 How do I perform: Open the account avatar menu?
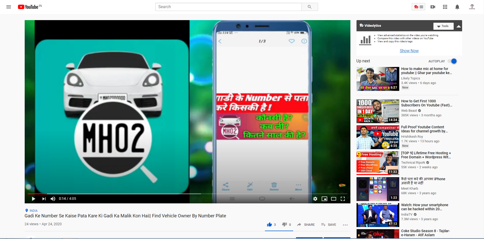472,7
